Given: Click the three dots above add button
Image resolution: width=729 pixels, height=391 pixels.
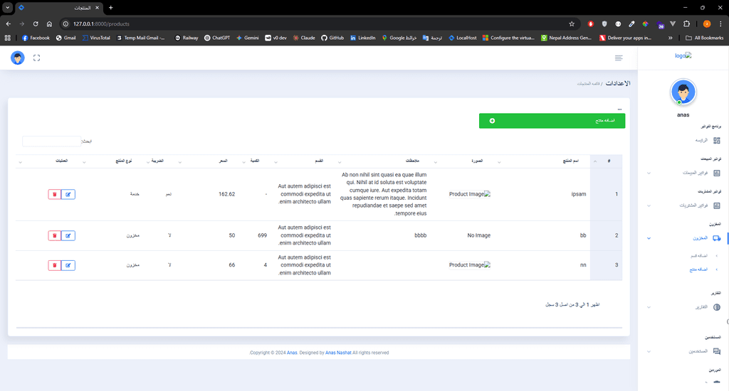Looking at the screenshot, I should [x=619, y=109].
